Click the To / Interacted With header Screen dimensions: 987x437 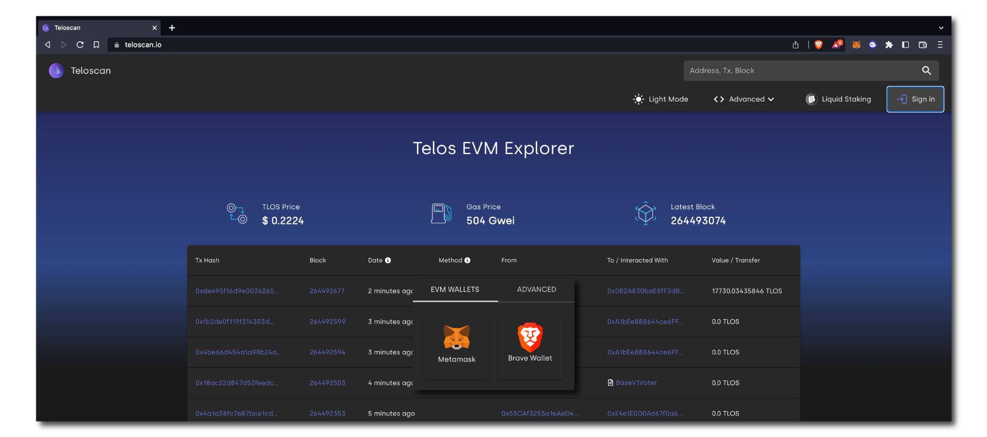(637, 260)
